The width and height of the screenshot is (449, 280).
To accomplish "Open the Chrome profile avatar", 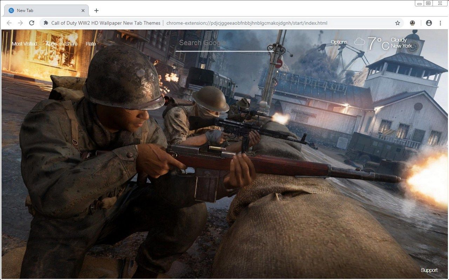I will (x=429, y=23).
